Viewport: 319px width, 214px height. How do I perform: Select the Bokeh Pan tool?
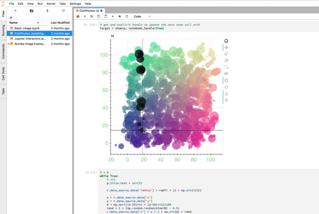226,47
